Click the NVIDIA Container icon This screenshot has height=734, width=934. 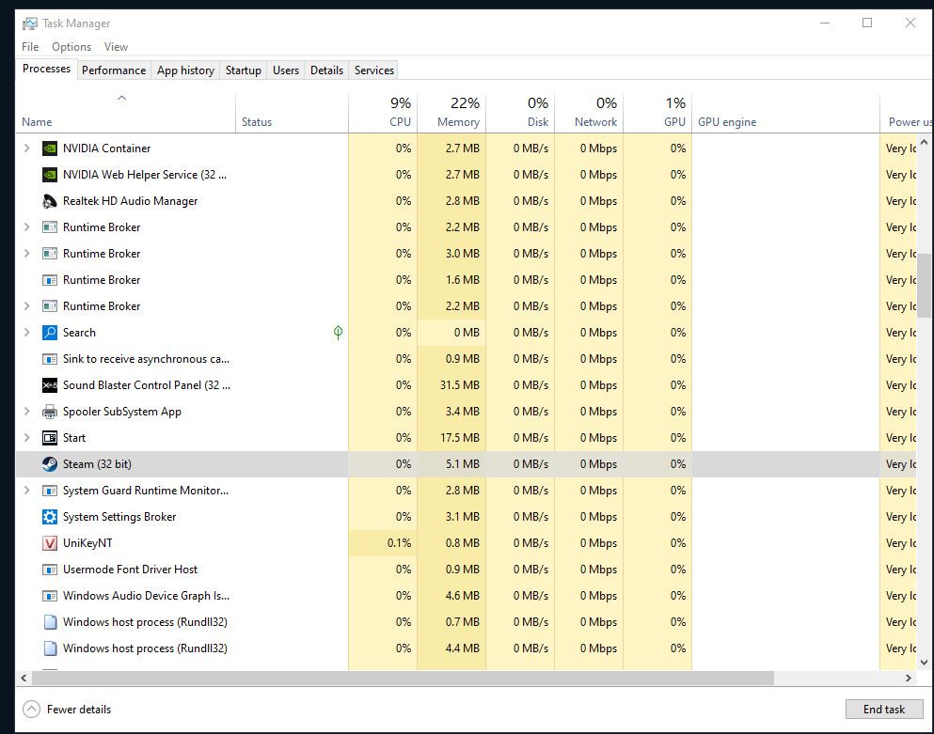point(50,148)
